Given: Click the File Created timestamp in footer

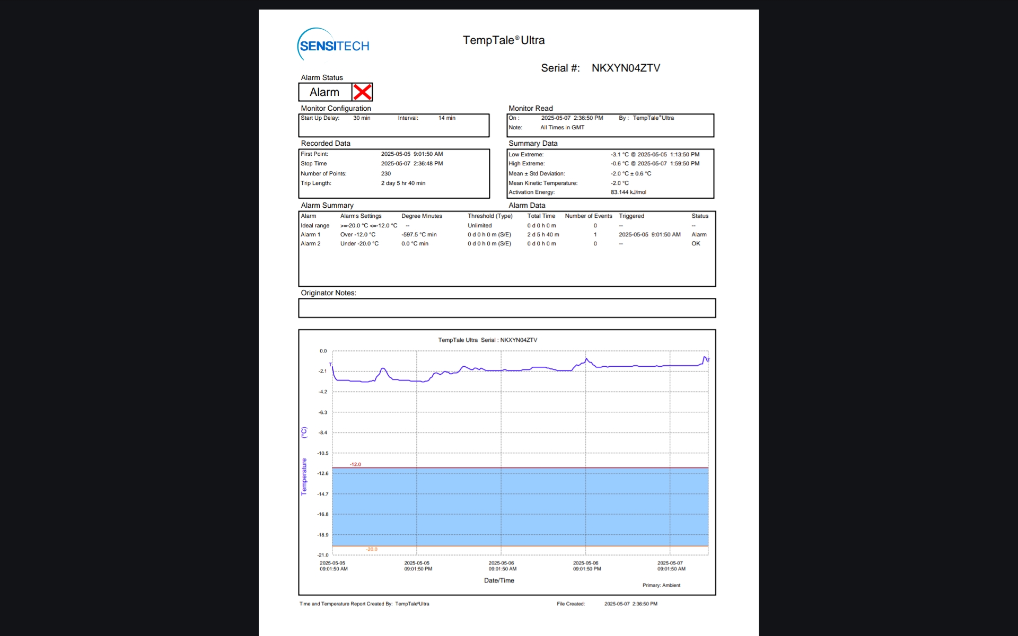Looking at the screenshot, I should pyautogui.click(x=630, y=604).
